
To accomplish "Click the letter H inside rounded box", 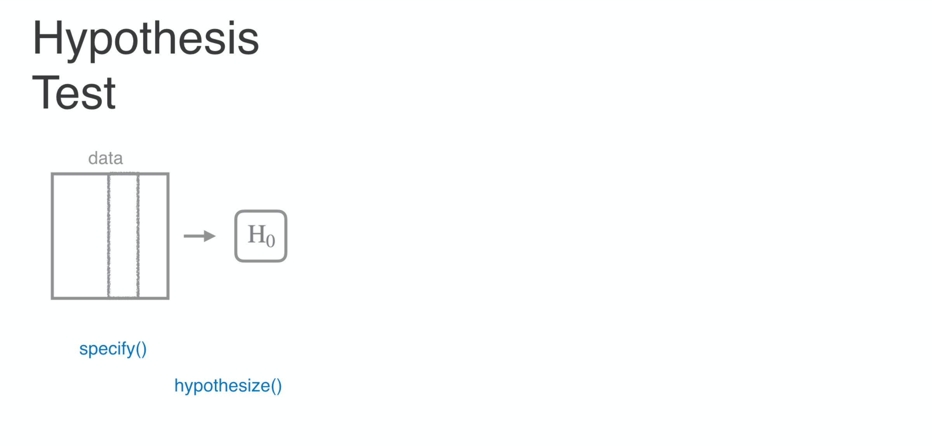I will click(257, 234).
